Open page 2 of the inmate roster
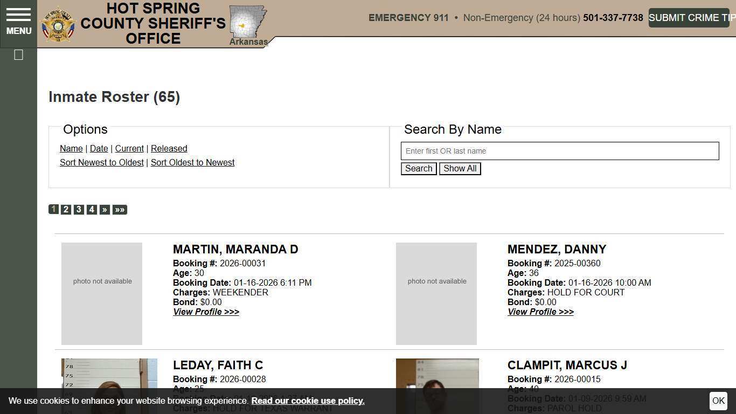Screen dimensions: 736x414 (x=66, y=210)
